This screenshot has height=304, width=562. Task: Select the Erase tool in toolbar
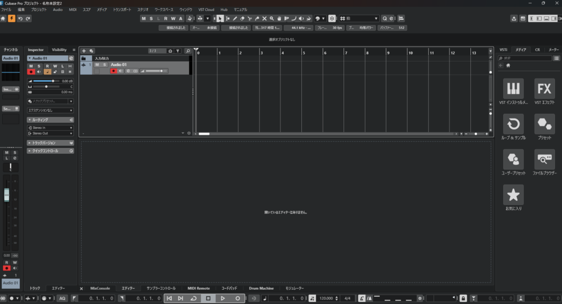(x=243, y=19)
